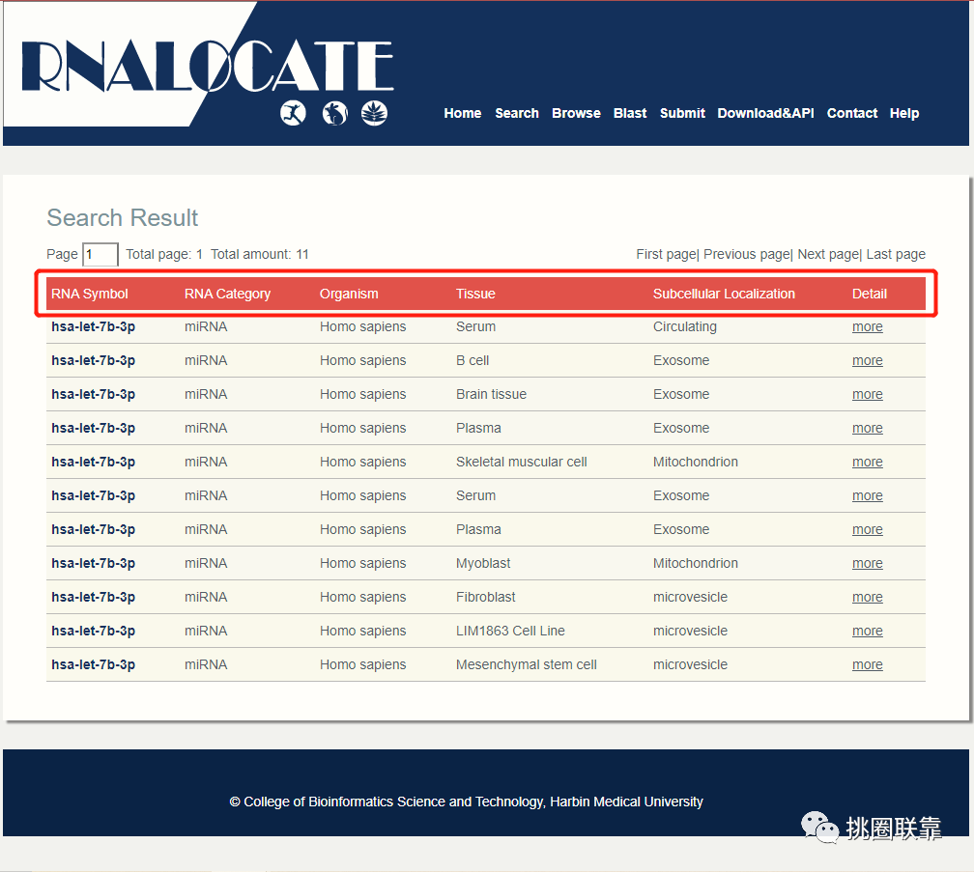Click the Tissue column header
This screenshot has height=872, width=974.
click(475, 294)
